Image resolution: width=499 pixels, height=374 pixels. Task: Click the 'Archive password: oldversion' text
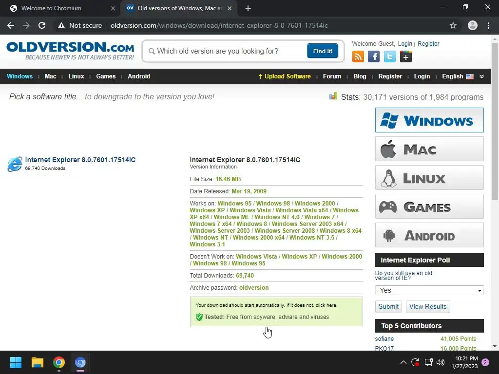pyautogui.click(x=229, y=287)
